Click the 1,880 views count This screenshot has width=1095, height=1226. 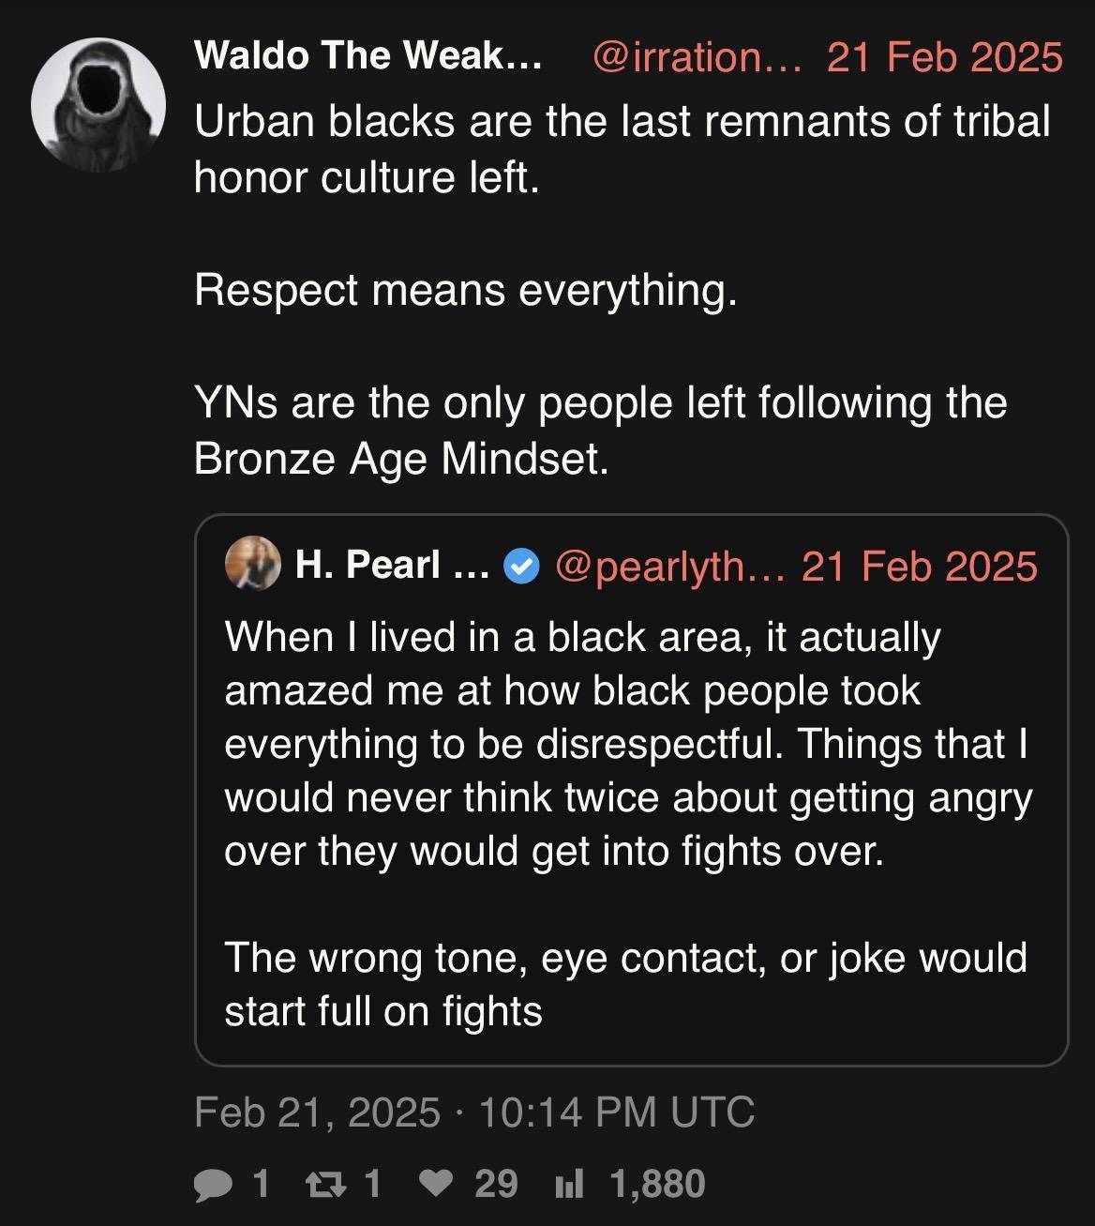(657, 1184)
